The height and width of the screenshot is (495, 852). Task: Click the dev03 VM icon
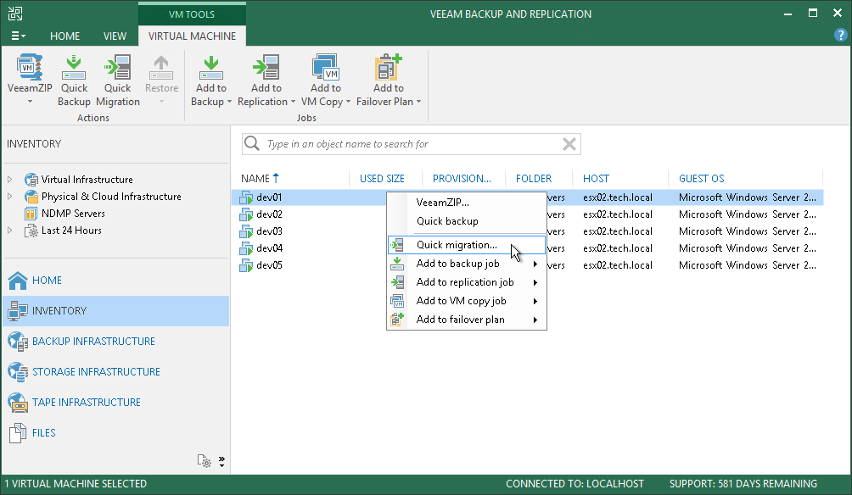(x=246, y=231)
